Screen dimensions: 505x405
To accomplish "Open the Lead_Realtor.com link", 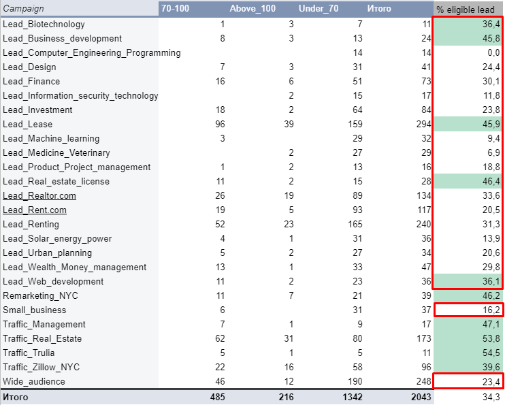I will (x=39, y=195).
